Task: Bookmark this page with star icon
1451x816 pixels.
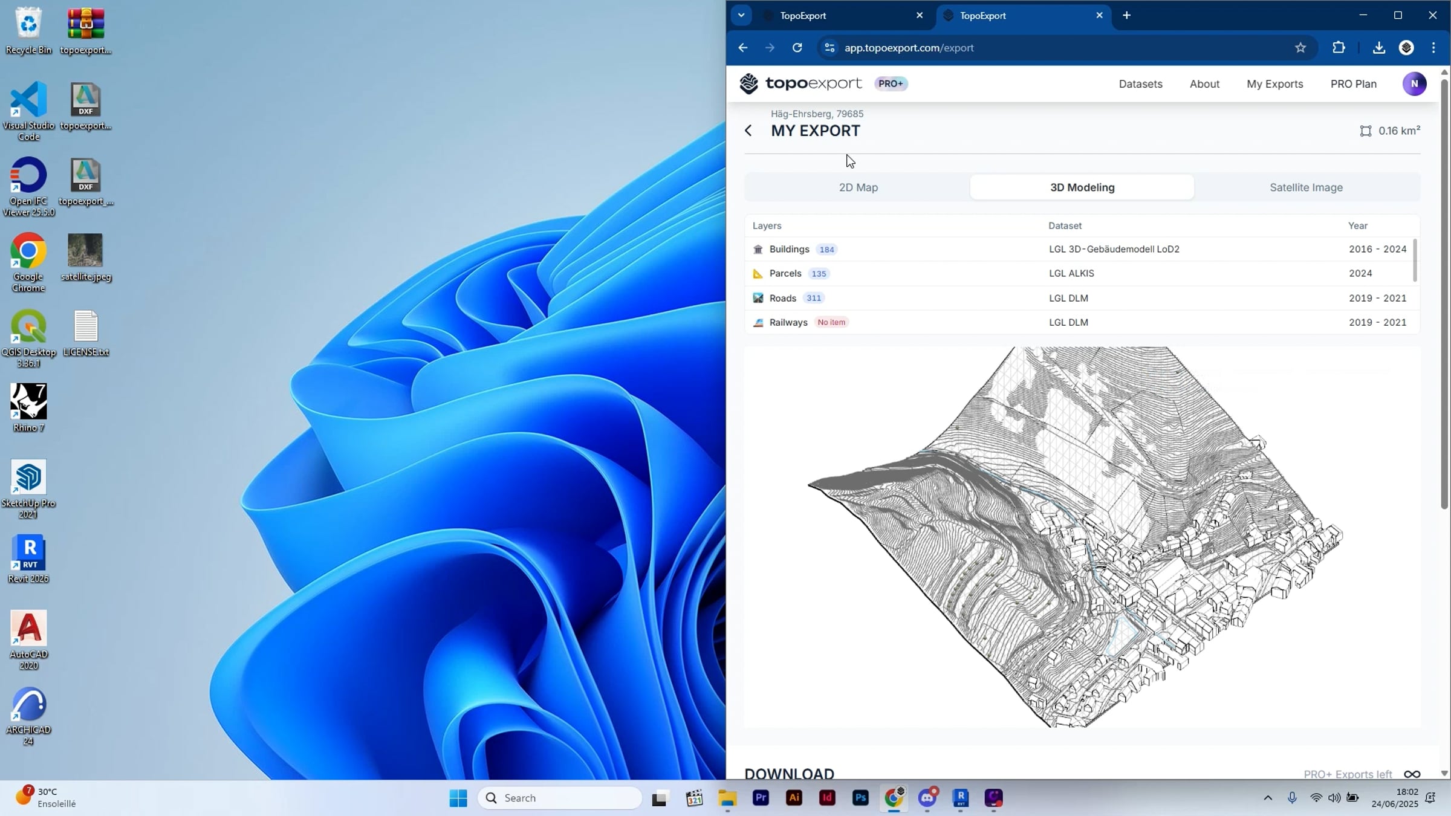Action: pos(1300,48)
